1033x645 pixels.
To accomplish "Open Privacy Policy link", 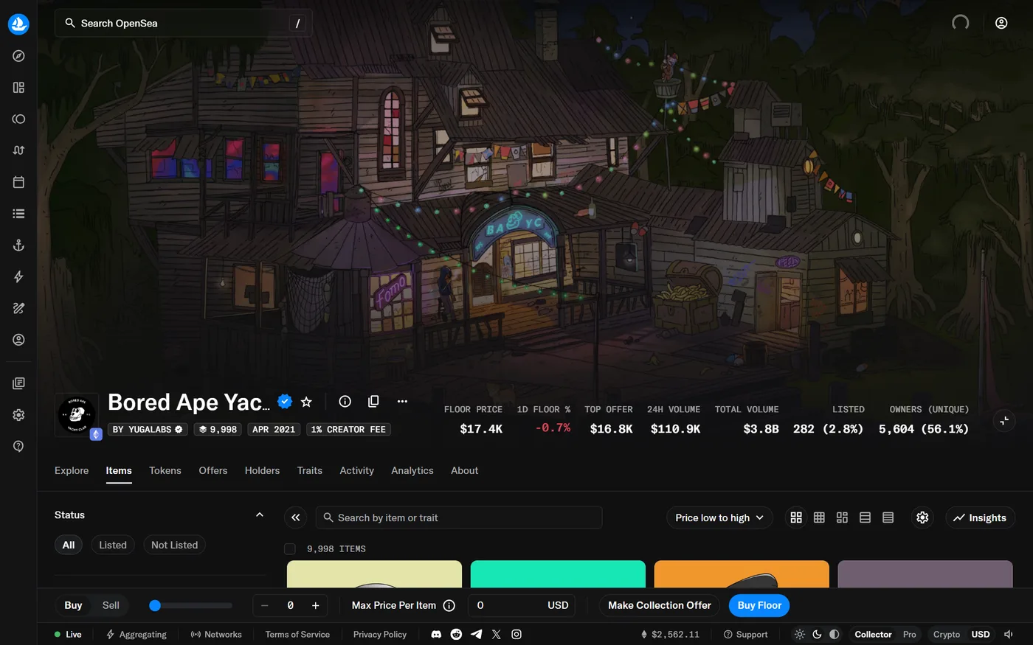I will 380,634.
